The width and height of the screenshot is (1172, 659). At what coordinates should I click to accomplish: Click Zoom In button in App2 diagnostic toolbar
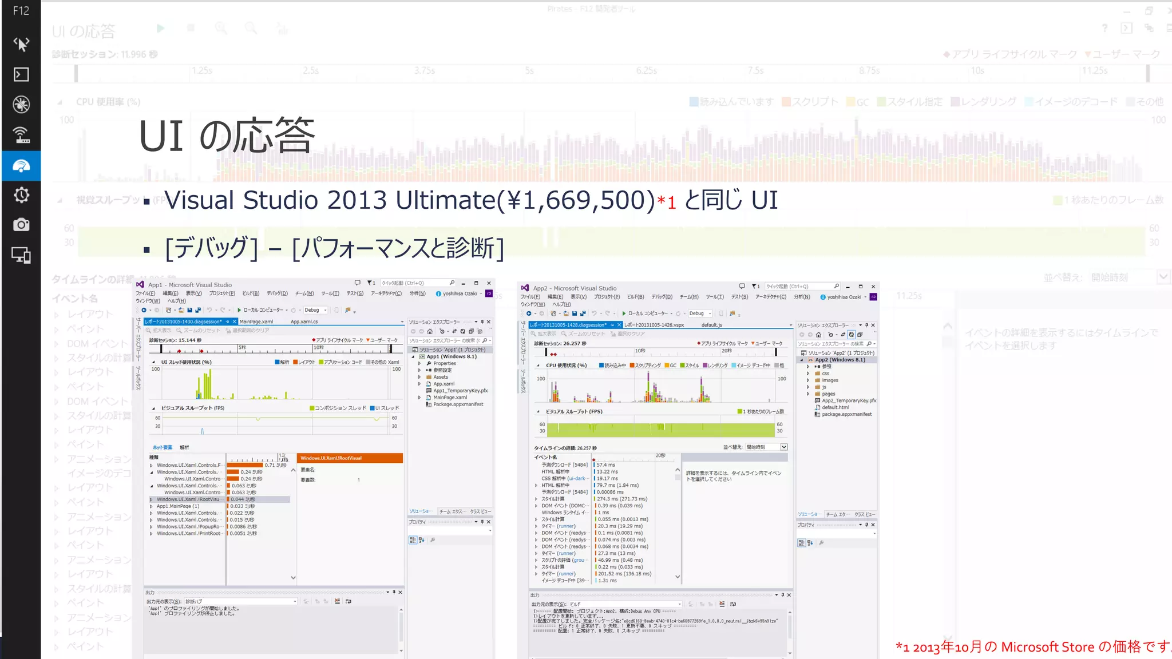point(543,334)
